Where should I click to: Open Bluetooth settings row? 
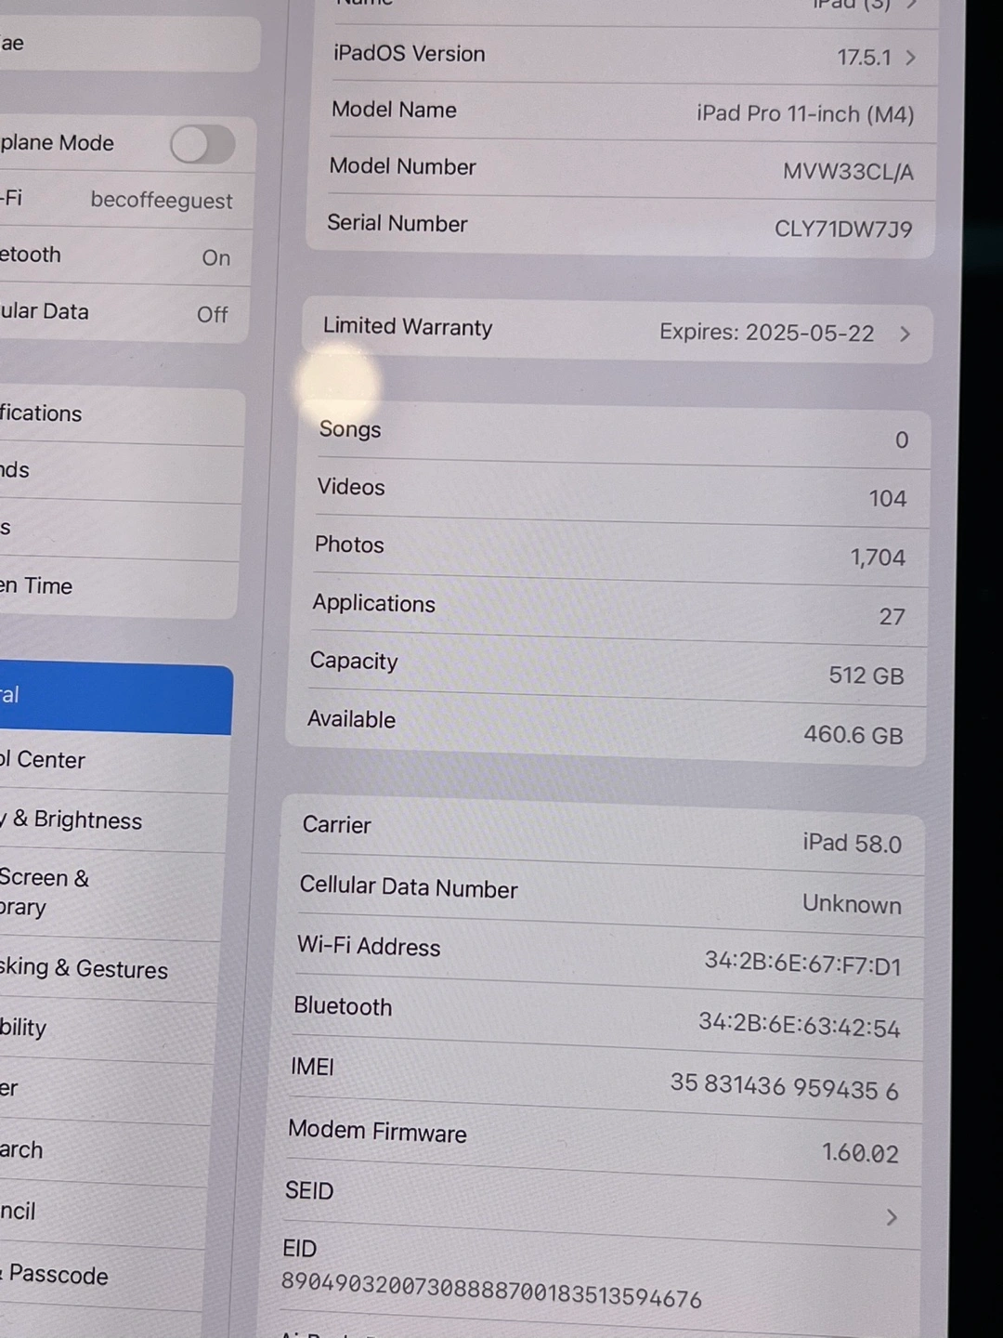pyautogui.click(x=125, y=256)
